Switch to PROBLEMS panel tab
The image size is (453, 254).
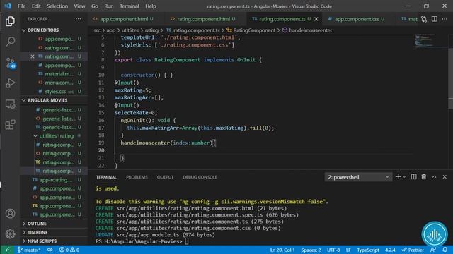(137, 177)
